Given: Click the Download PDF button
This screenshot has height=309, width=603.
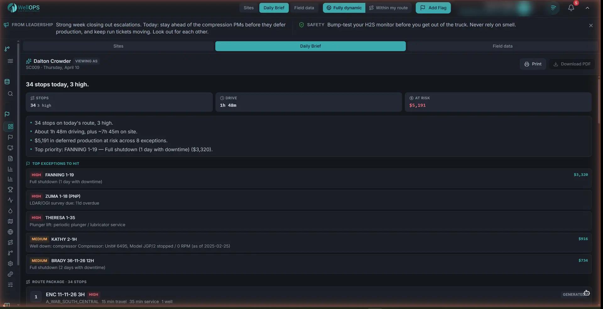Looking at the screenshot, I should pyautogui.click(x=572, y=64).
